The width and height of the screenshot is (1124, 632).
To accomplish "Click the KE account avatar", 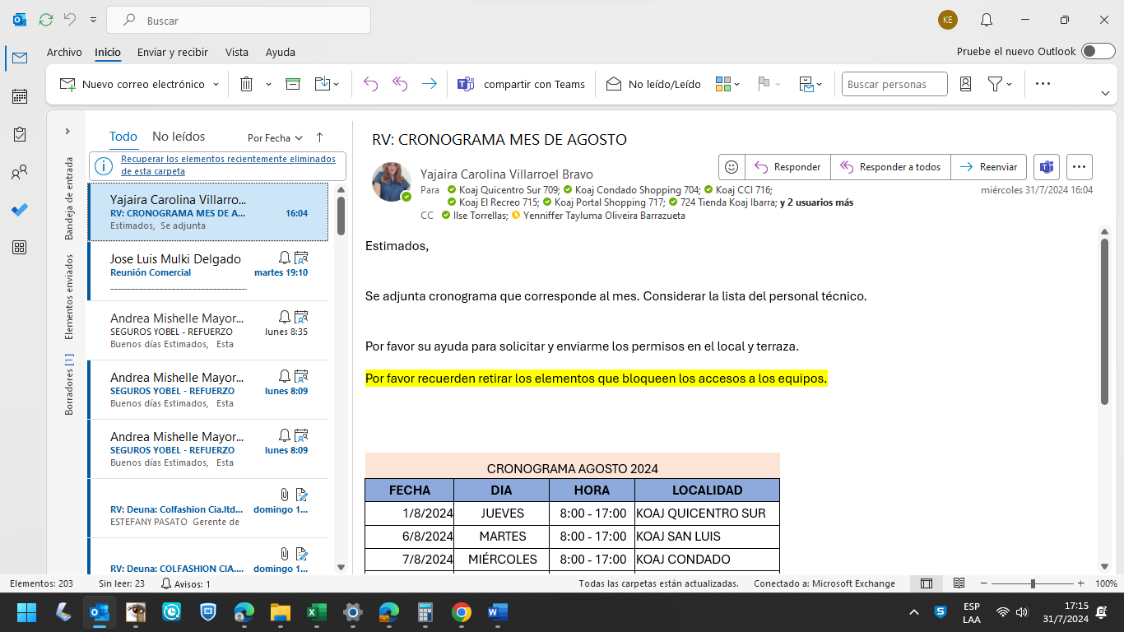I will 948,20.
